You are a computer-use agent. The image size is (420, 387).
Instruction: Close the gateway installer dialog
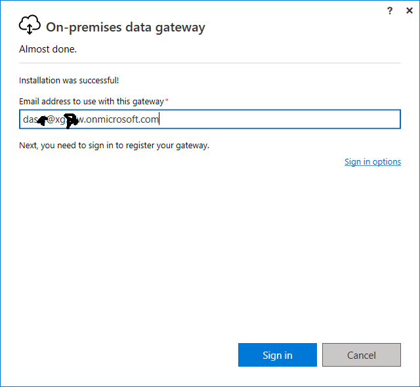409,10
